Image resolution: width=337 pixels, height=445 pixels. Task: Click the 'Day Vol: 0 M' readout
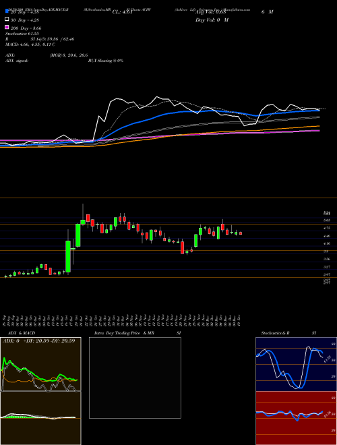click(212, 20)
